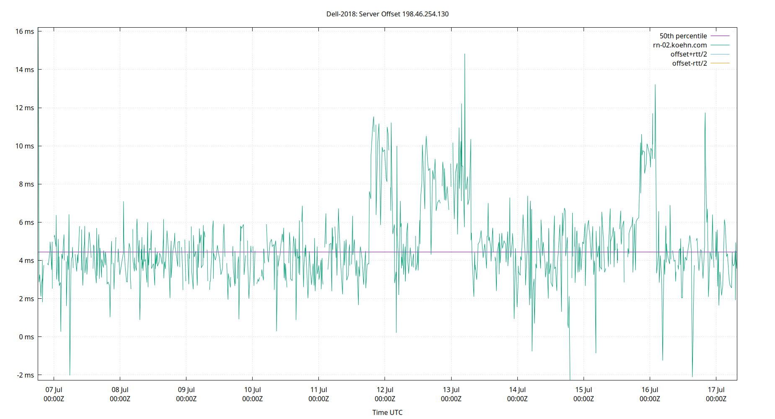The width and height of the screenshot is (775, 419).
Task: Click the orange offset-rtt/2 legend marker
Action: click(x=720, y=63)
